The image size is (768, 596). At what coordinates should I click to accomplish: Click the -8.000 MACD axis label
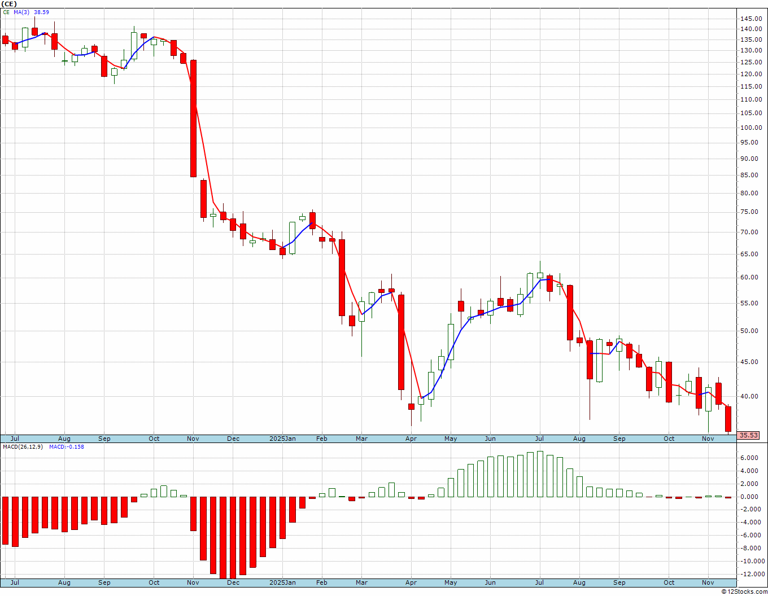750,548
